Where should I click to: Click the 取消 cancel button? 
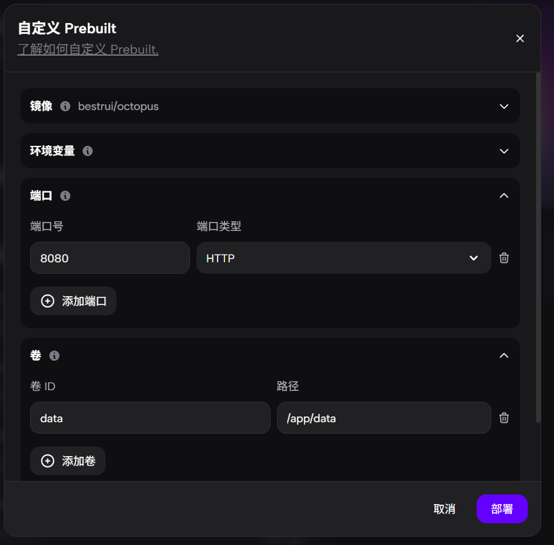pos(444,509)
